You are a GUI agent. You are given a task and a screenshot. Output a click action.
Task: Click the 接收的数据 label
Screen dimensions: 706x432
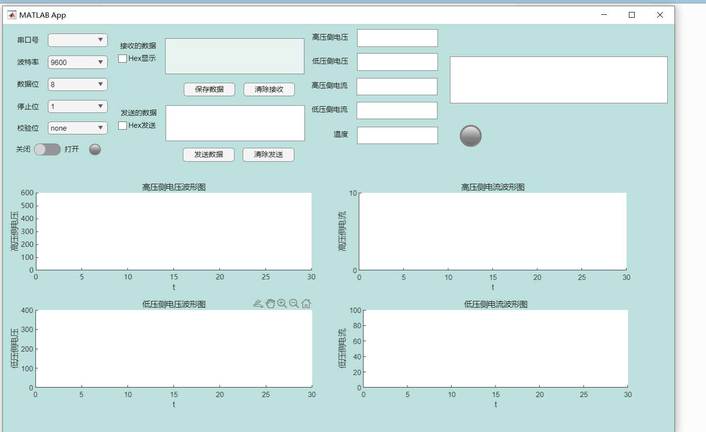point(138,46)
